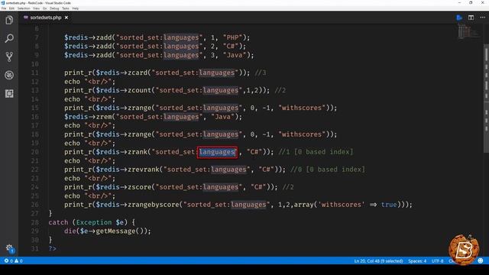
Task: Open the File menu
Action: 4,8
